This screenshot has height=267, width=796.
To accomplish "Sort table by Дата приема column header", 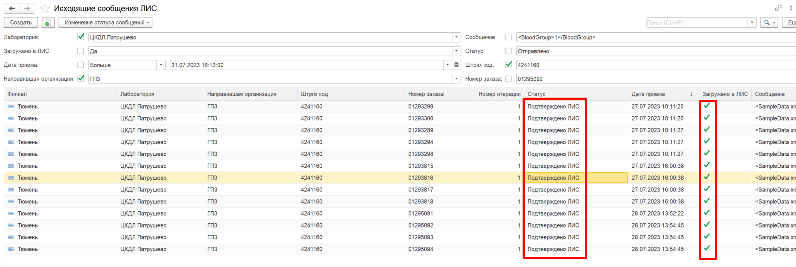I will click(648, 94).
